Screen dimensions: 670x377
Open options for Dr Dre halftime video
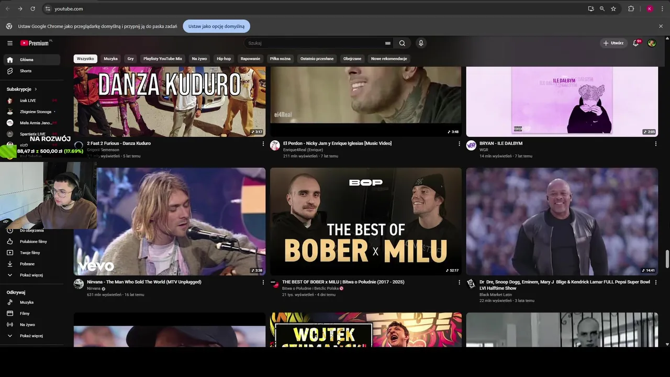tap(656, 282)
